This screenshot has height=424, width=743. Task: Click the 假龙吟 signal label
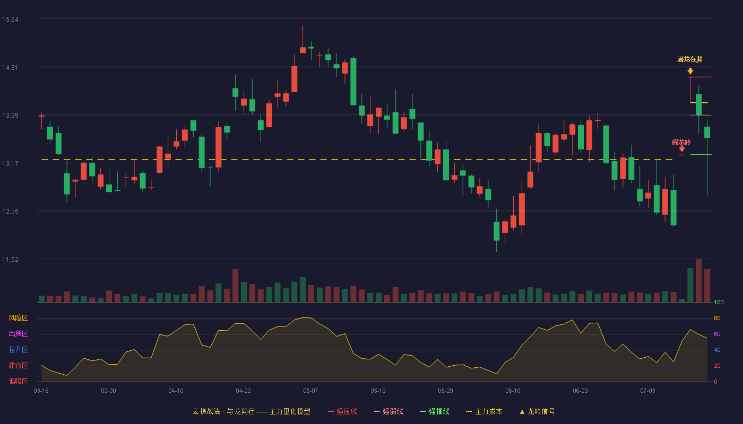tap(681, 142)
